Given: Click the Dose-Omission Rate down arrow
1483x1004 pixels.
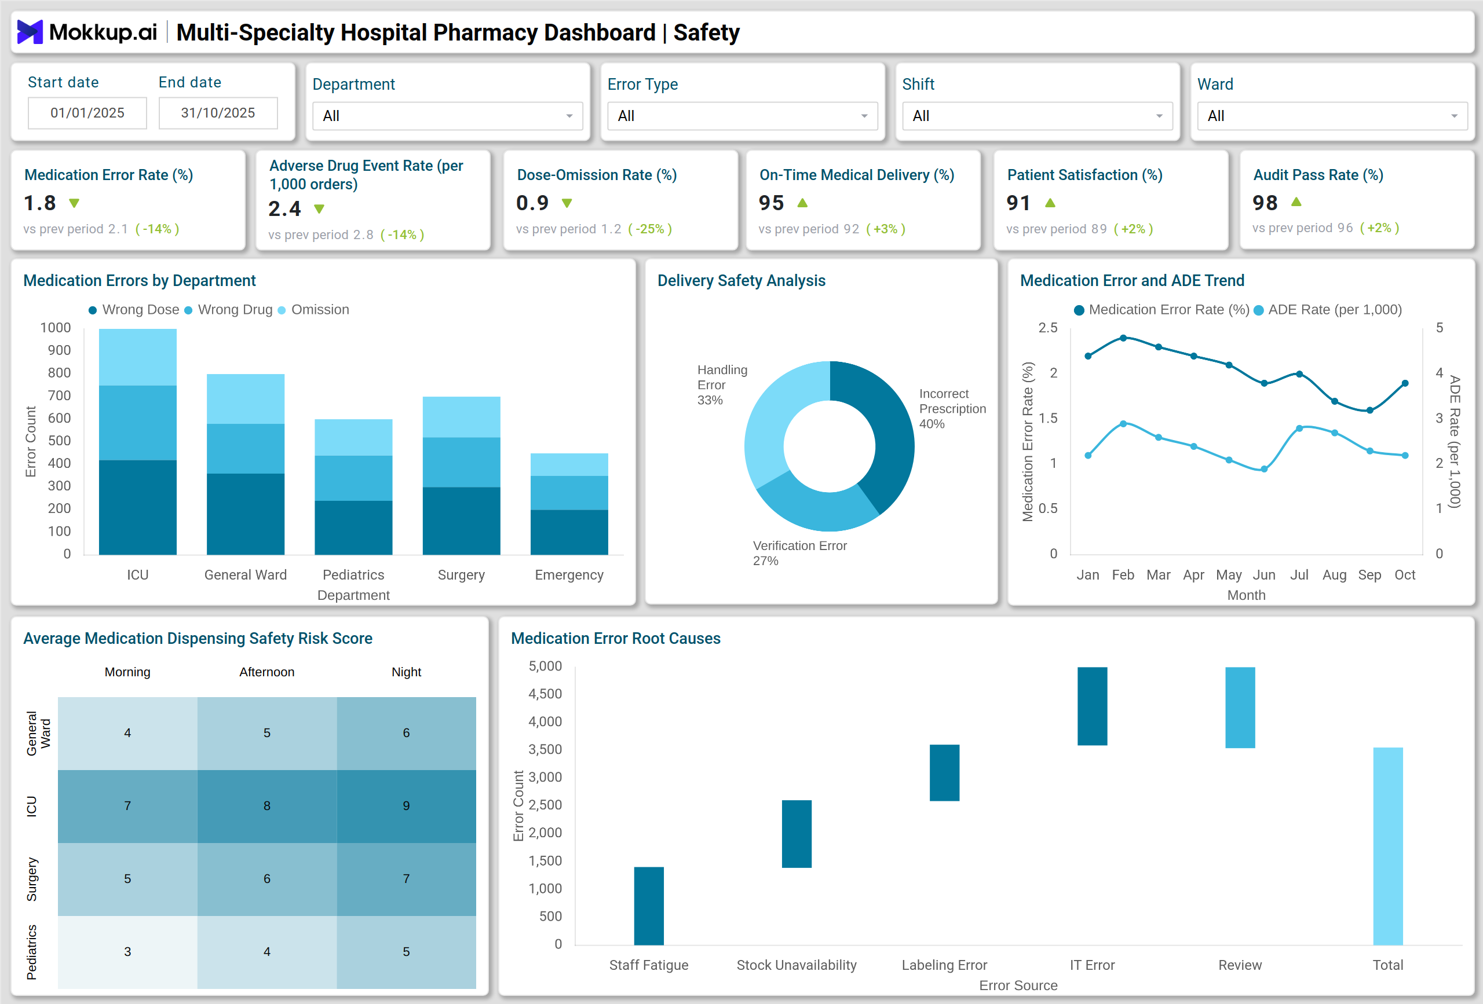Looking at the screenshot, I should [x=567, y=203].
